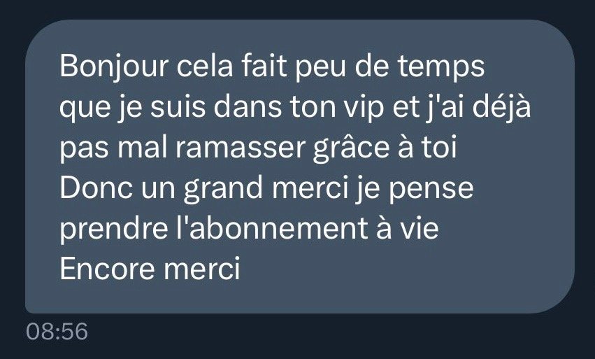The width and height of the screenshot is (595, 359).
Task: Click the 08:56 message timestamp
Action: pyautogui.click(x=57, y=331)
